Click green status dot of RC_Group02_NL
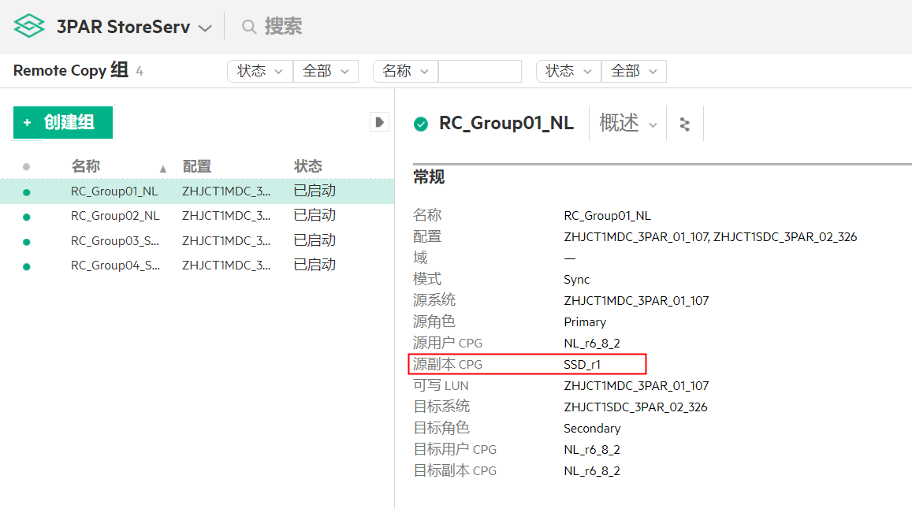 [26, 217]
